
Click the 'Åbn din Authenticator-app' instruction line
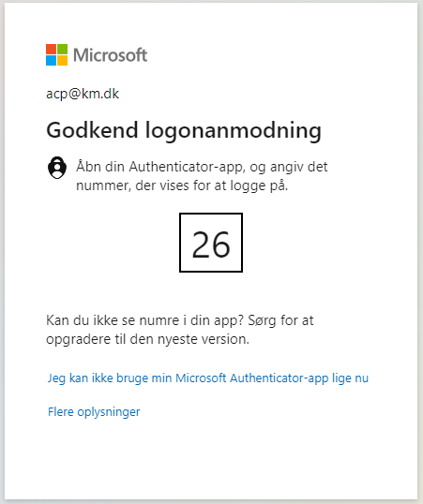(202, 167)
